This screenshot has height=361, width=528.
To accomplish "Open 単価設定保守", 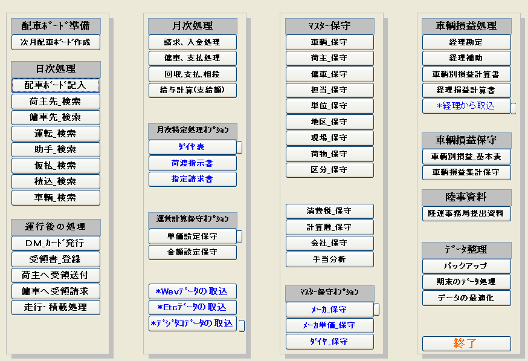I will tap(193, 236).
